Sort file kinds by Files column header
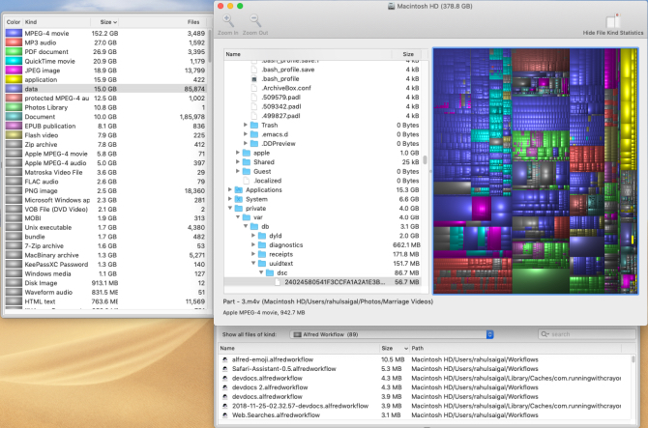 pyautogui.click(x=193, y=20)
